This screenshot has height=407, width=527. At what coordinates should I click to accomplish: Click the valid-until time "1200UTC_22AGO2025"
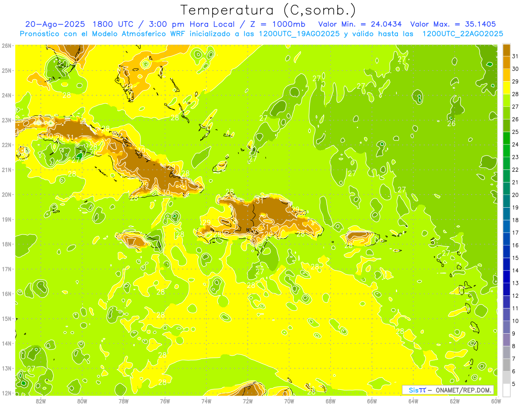pyautogui.click(x=462, y=34)
